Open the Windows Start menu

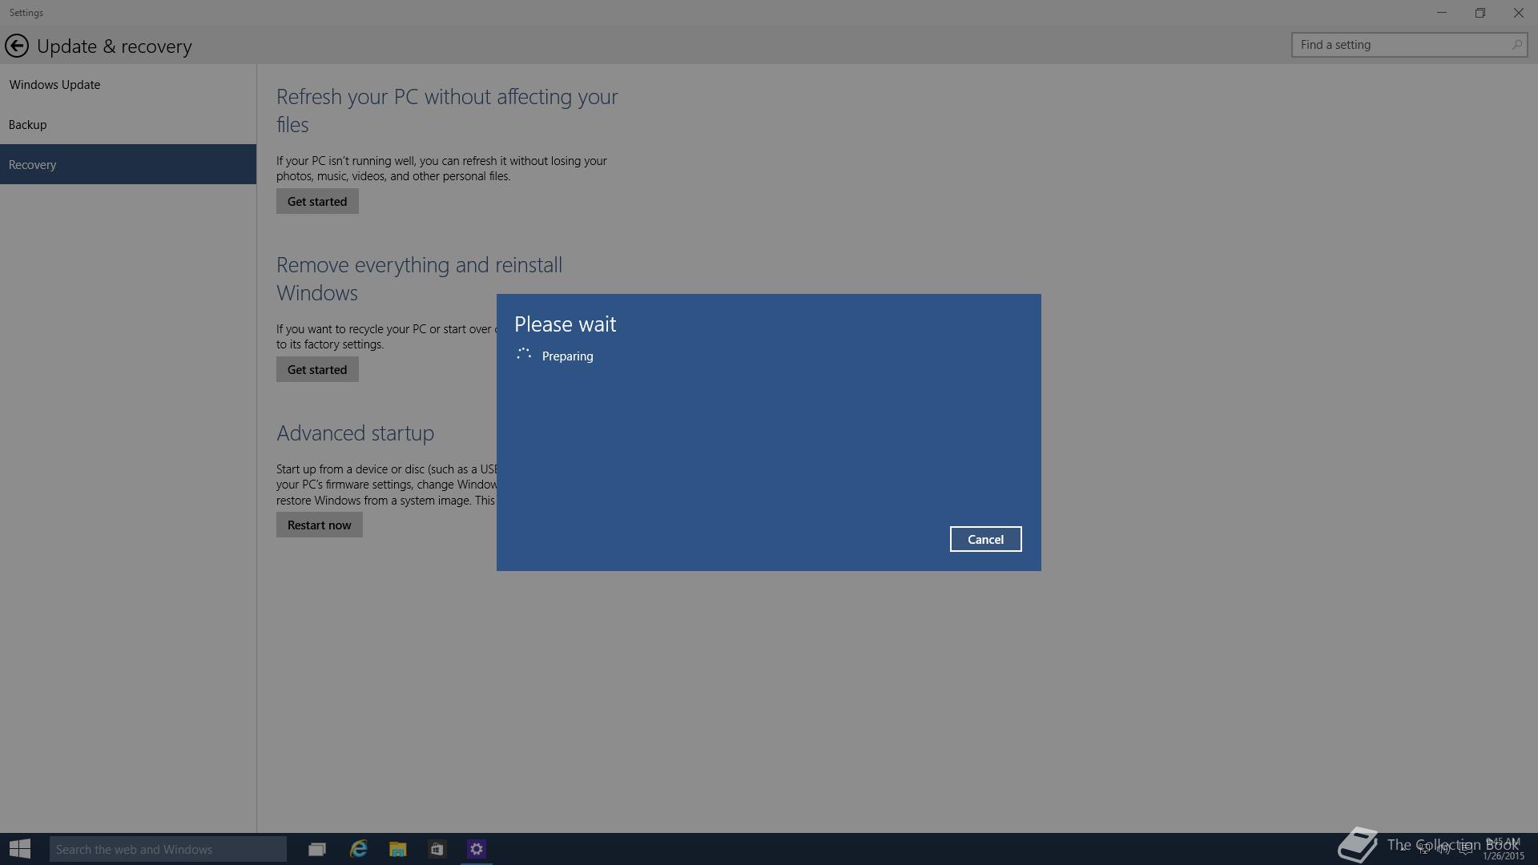pos(20,849)
